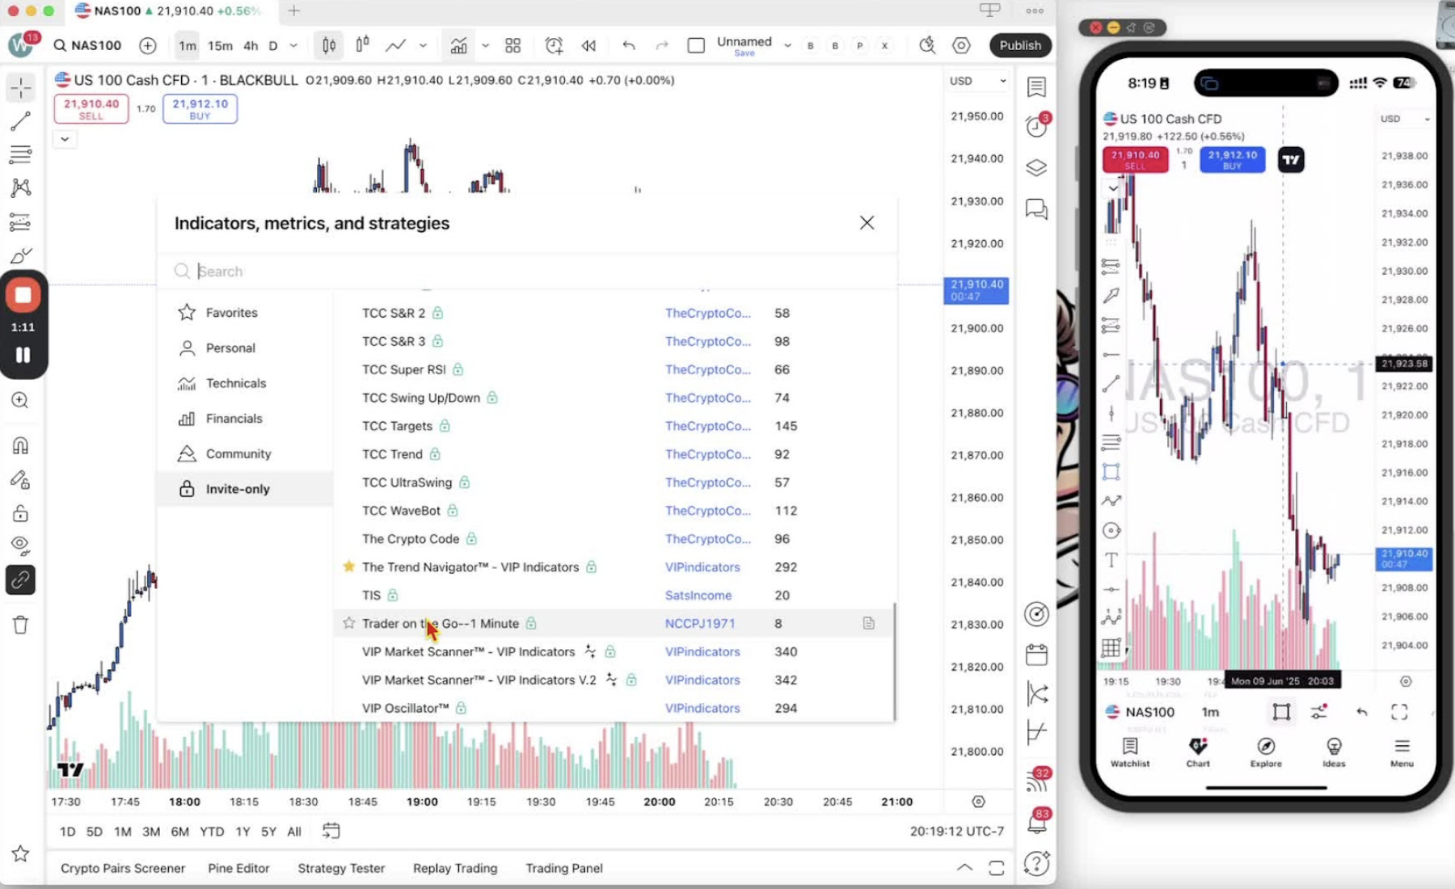The width and height of the screenshot is (1455, 889).
Task: Open the Unnamed layout dropdown arrow
Action: coord(787,45)
